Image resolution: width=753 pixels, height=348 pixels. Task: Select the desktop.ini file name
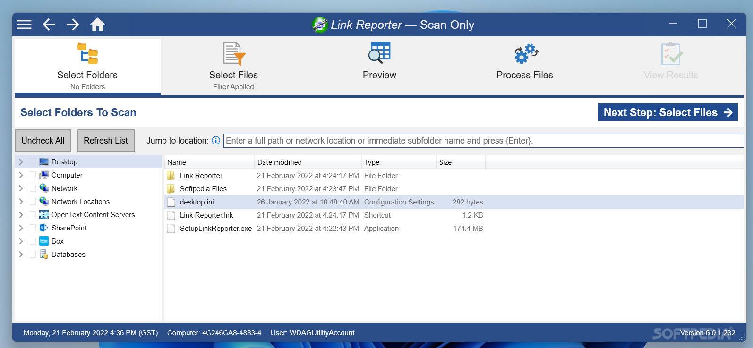(197, 202)
